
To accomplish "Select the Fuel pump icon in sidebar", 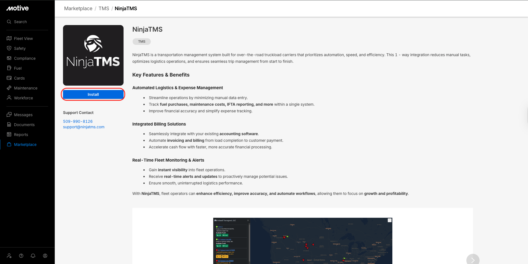I will 9,68.
